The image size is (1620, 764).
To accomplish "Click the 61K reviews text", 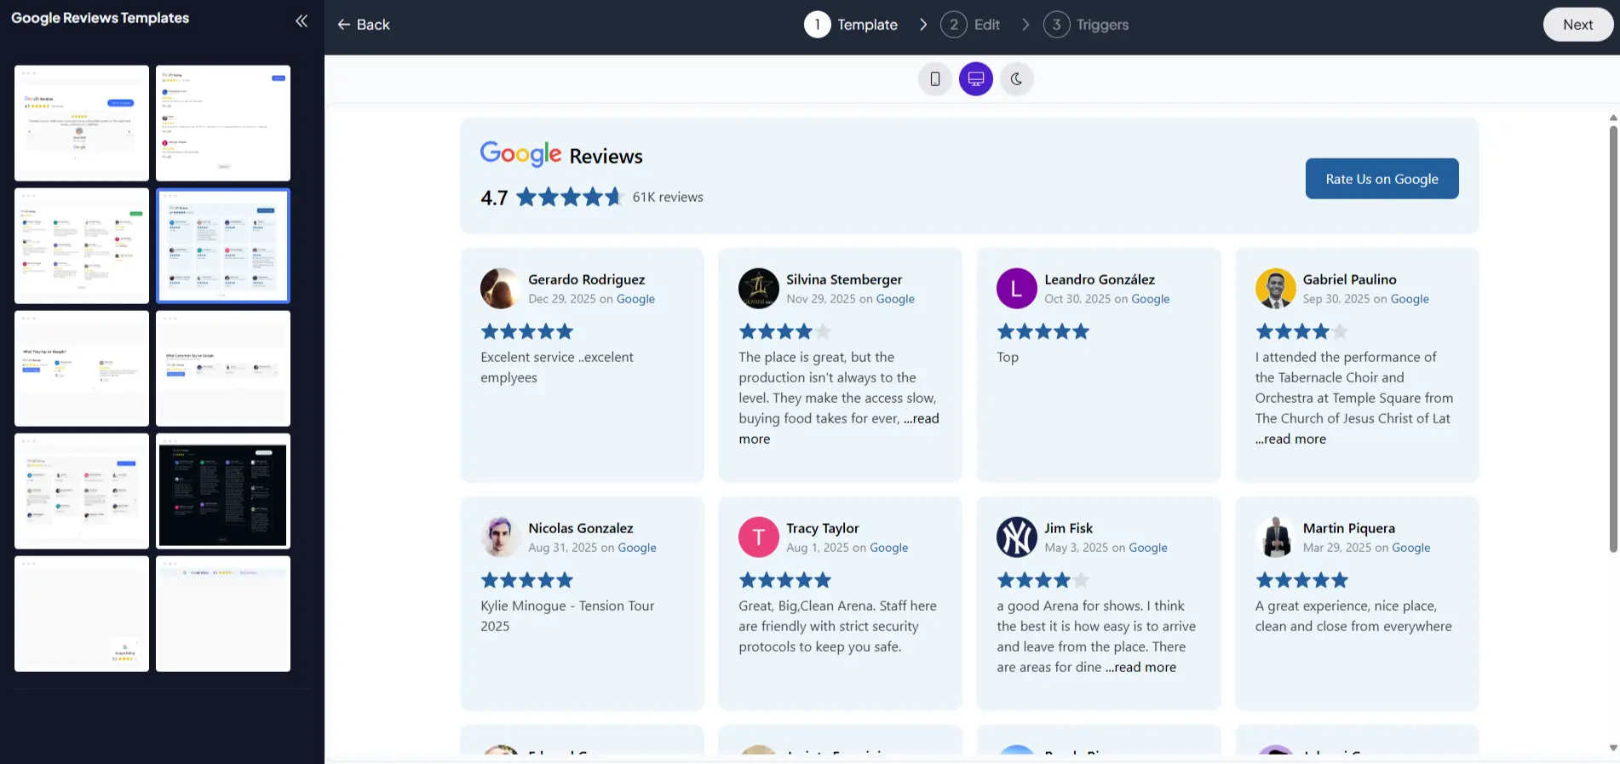I will pos(668,198).
